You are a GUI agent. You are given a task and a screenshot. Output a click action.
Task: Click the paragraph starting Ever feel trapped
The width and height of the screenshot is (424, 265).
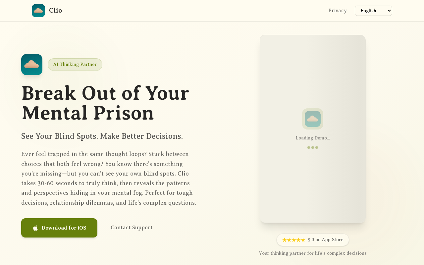109,178
